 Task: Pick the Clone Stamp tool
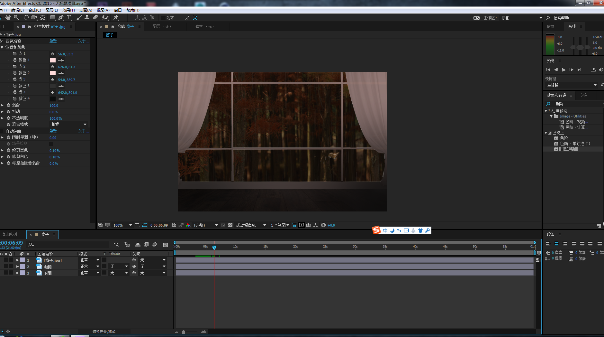[87, 18]
